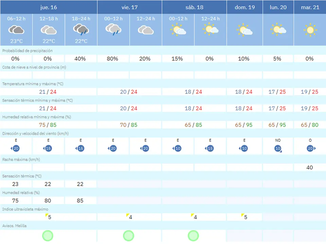Click the 15% precipitation probability value
The image size is (326, 244).
(177, 59)
